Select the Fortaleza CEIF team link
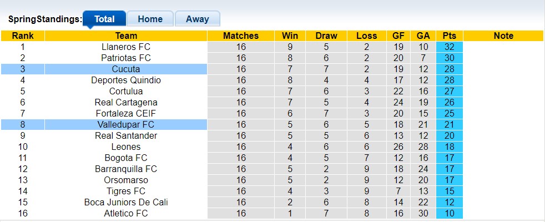Viewport: 545px width, 222px height. 126,114
